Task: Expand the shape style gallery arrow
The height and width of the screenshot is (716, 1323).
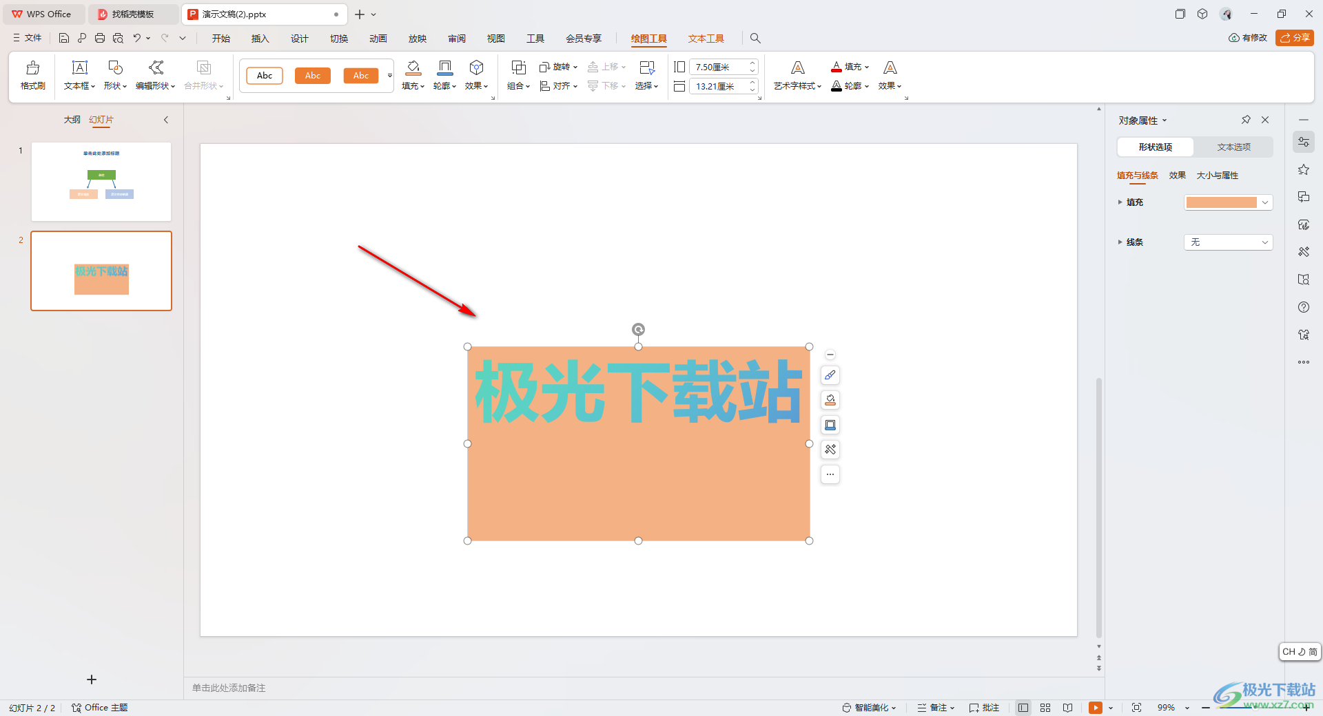Action: point(390,76)
